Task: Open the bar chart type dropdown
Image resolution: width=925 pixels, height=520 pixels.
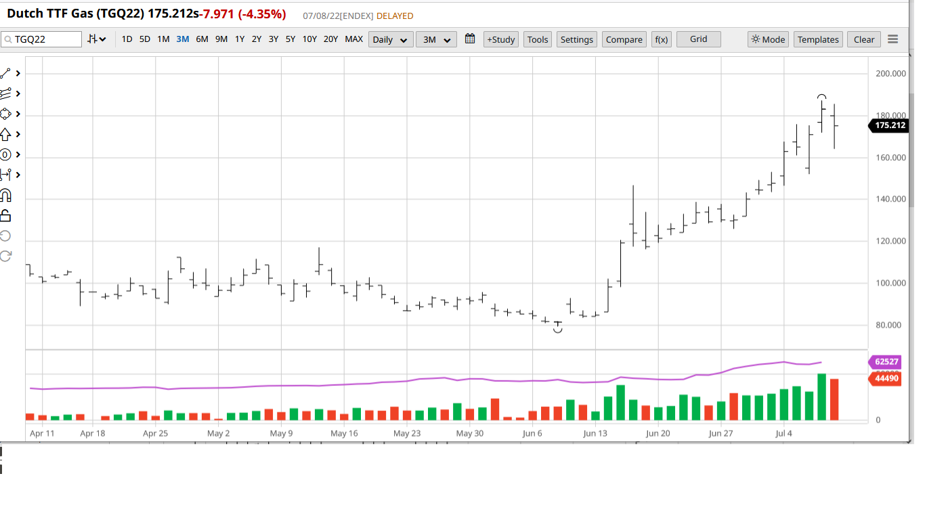Action: point(97,39)
